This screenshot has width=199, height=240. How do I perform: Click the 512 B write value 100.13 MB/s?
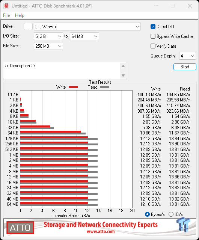[x=149, y=95]
